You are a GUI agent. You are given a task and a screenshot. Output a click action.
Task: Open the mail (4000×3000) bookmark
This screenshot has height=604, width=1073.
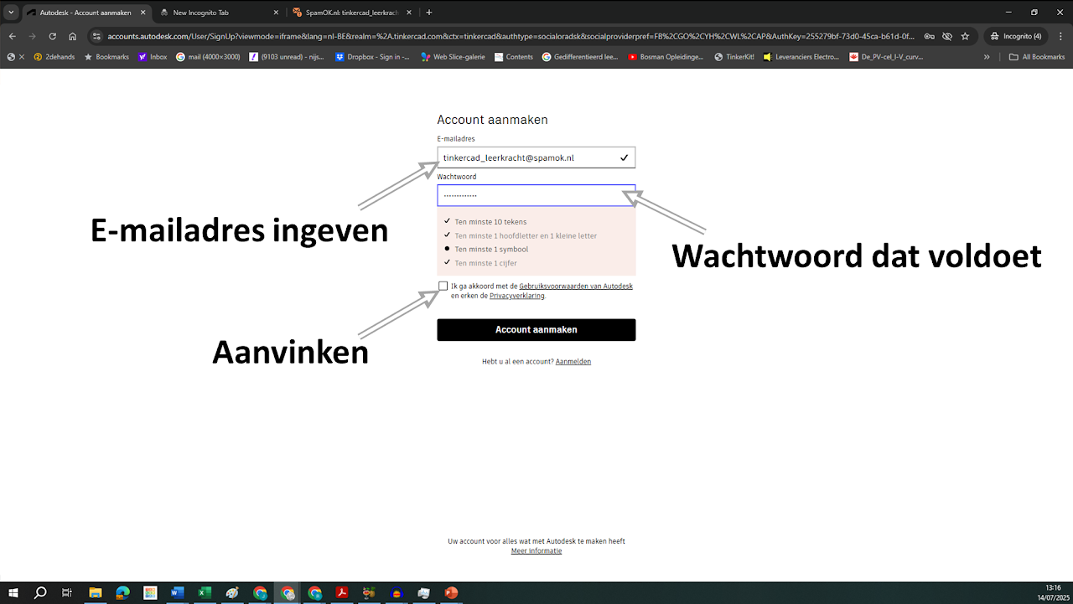coord(208,57)
